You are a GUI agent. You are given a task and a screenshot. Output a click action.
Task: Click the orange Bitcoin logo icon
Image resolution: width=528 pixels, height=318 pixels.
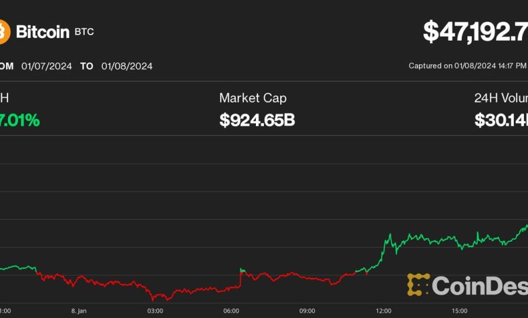click(4, 32)
